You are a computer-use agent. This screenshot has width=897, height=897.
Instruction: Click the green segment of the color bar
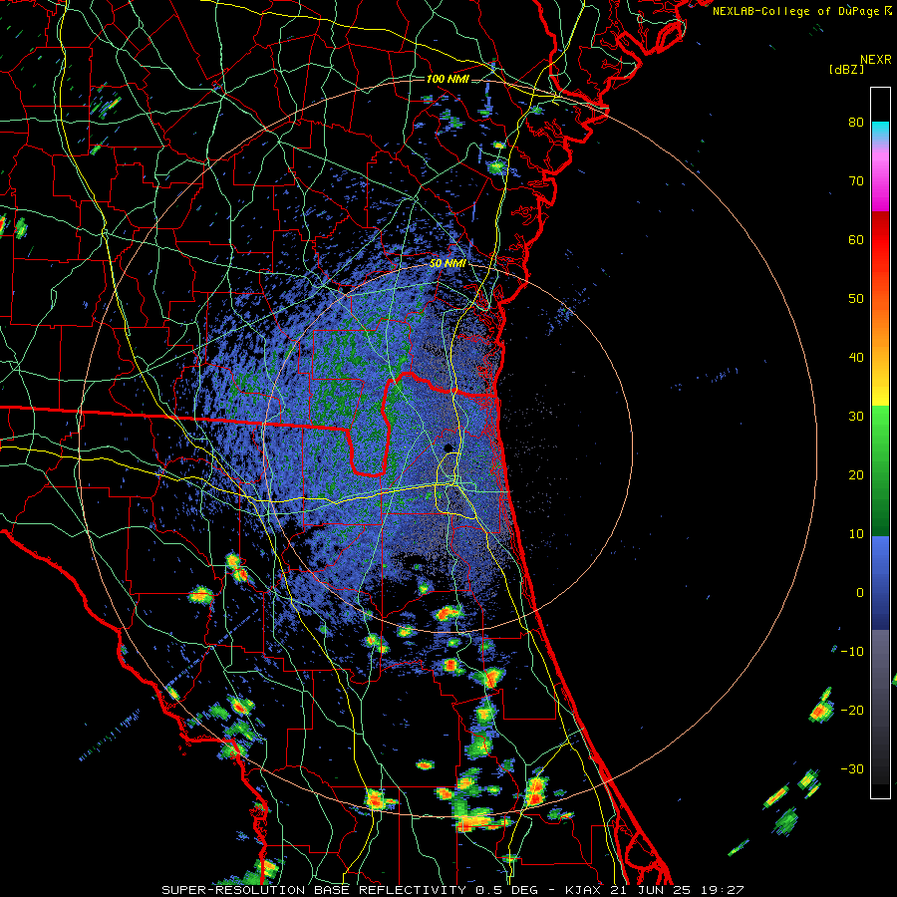click(x=880, y=470)
